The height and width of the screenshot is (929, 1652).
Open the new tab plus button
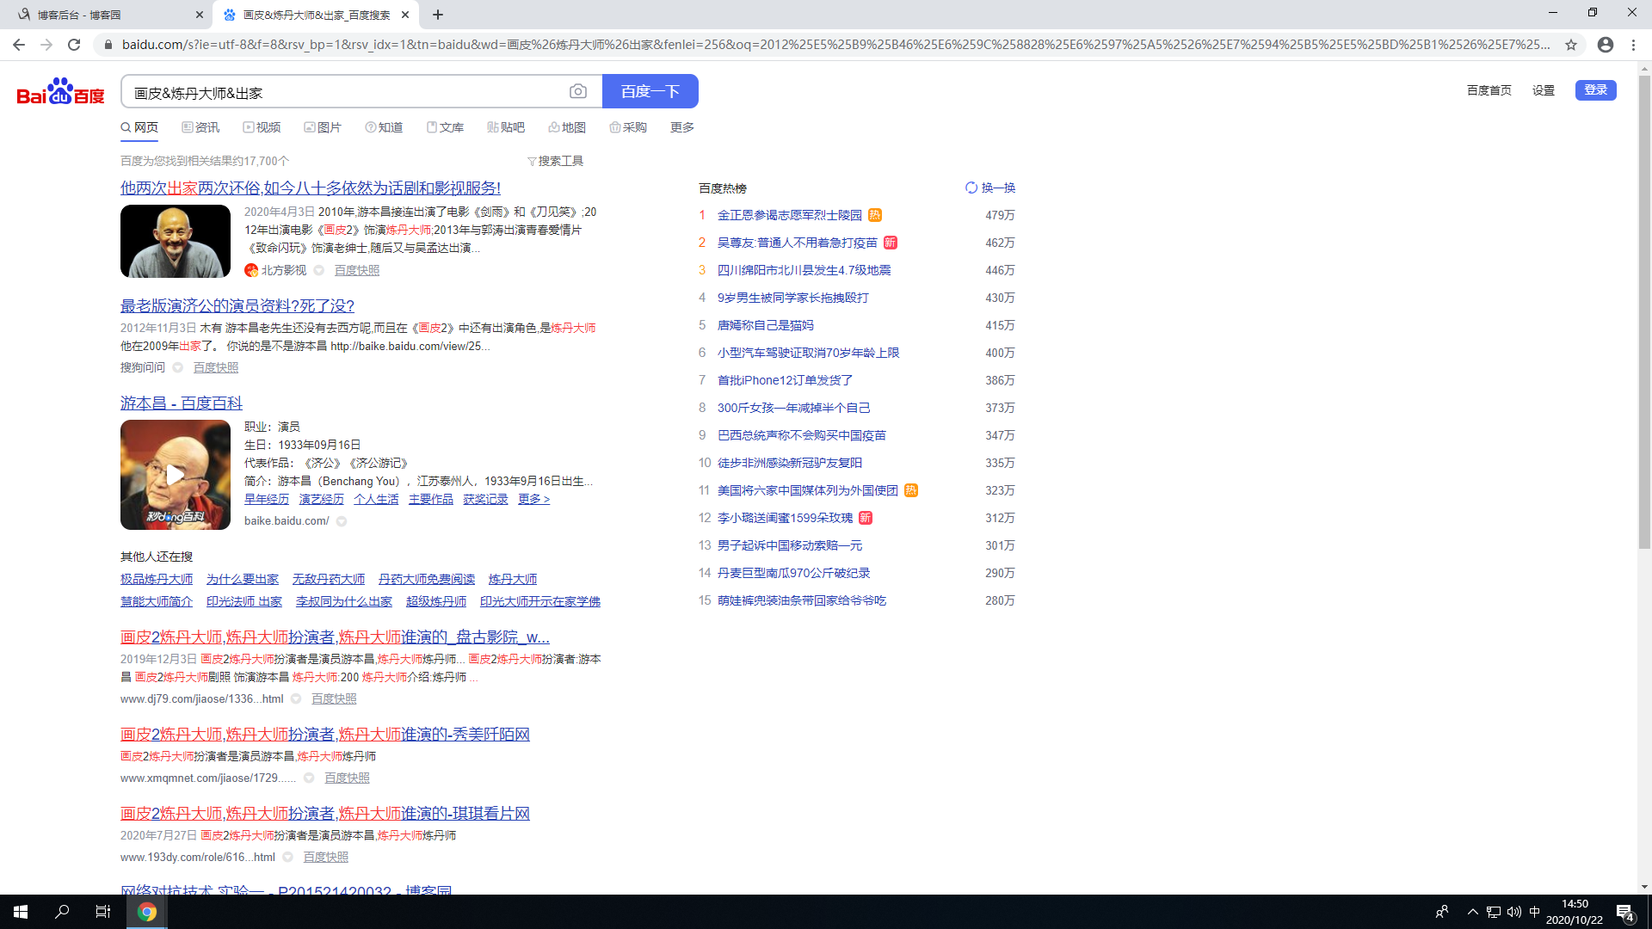click(438, 15)
